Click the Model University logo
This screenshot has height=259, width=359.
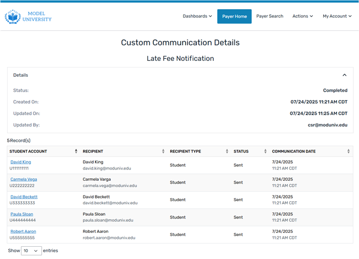28,16
